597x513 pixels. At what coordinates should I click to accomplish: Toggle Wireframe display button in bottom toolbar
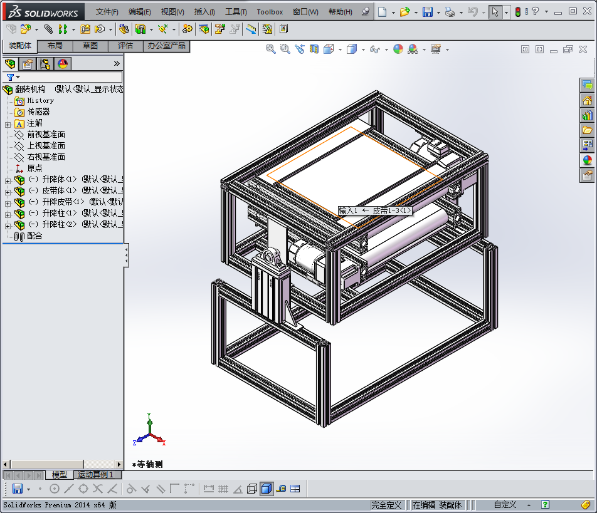[x=252, y=489]
